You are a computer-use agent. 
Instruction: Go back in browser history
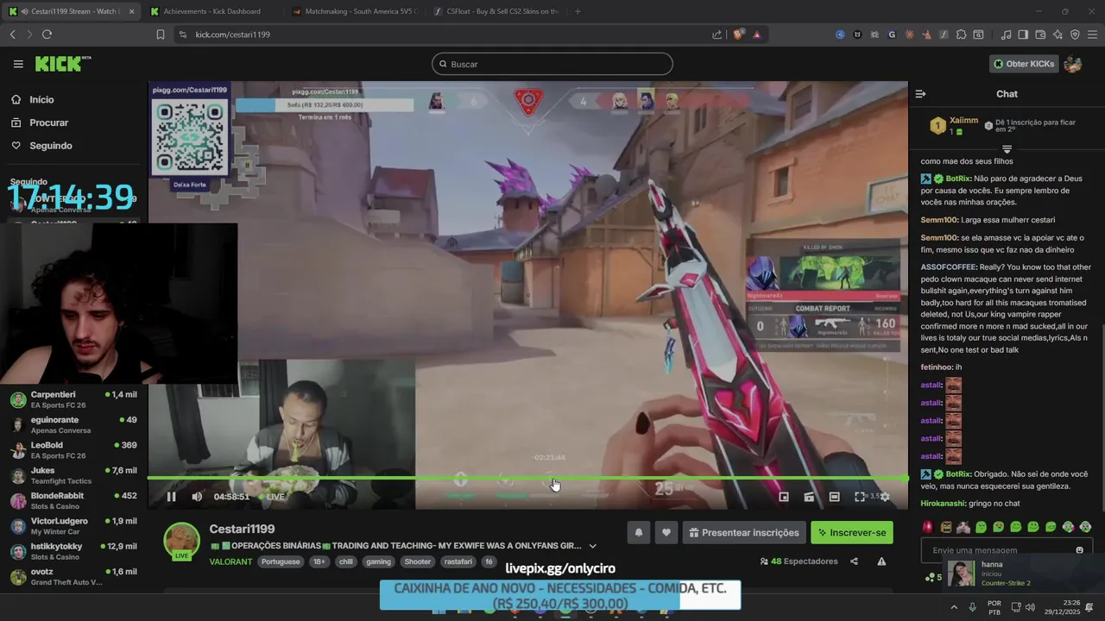coord(12,34)
